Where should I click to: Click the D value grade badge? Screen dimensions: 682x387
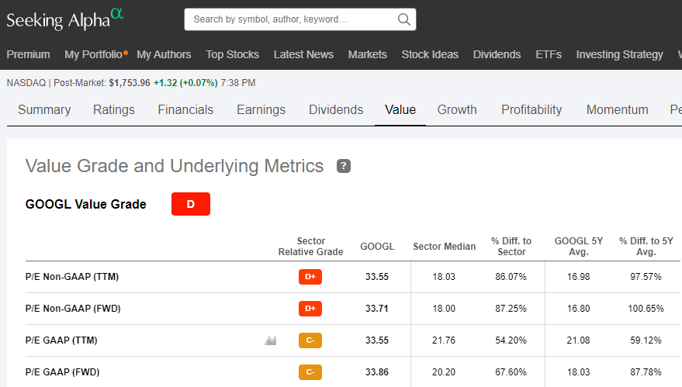pos(191,204)
